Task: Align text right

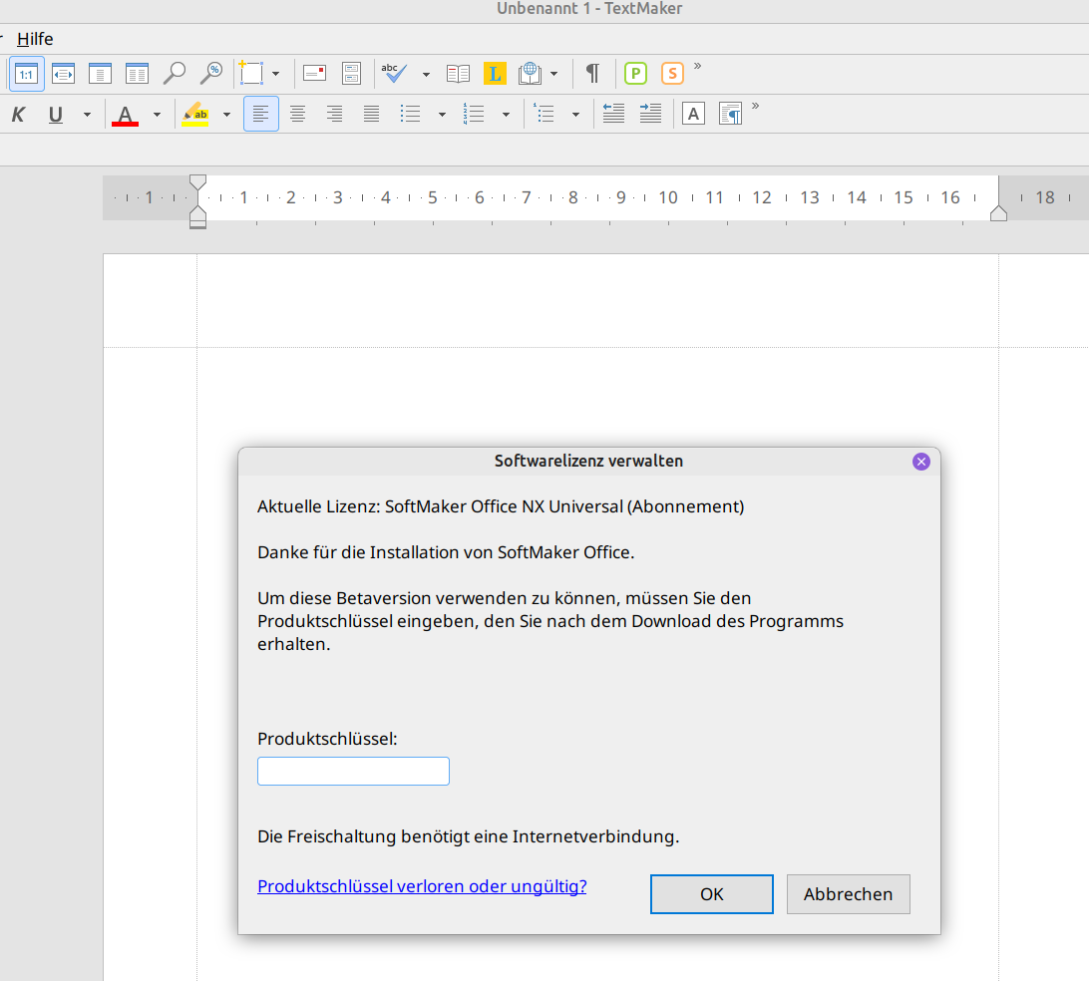Action: [335, 114]
